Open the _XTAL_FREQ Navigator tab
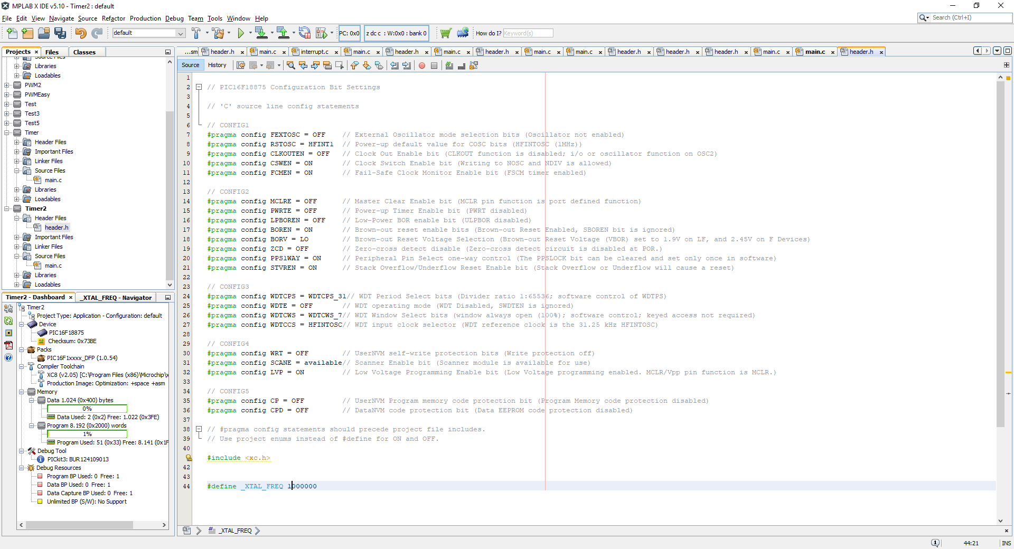The image size is (1014, 549). [x=117, y=298]
